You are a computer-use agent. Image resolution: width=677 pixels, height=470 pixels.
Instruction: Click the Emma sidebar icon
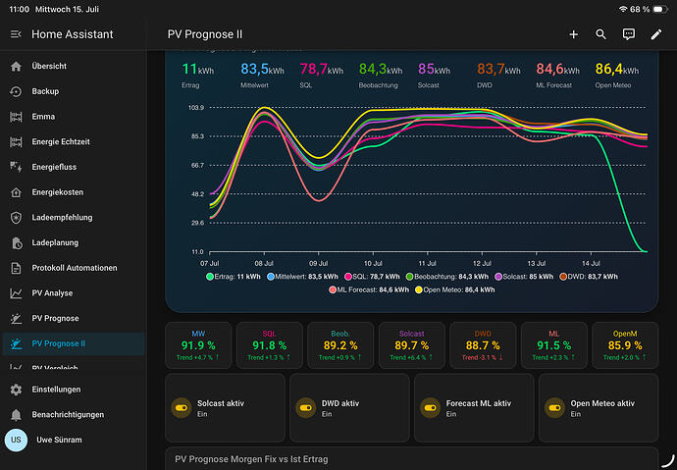16,117
